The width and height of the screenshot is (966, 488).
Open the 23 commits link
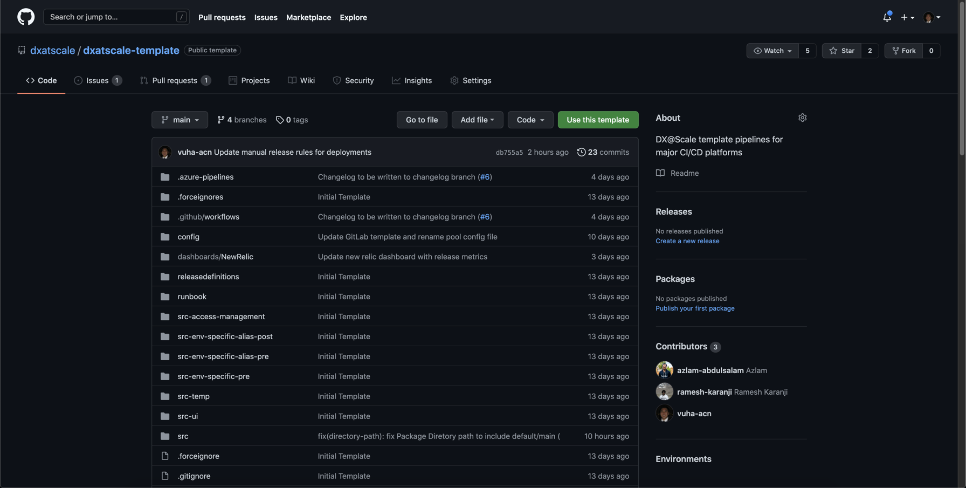pos(603,152)
